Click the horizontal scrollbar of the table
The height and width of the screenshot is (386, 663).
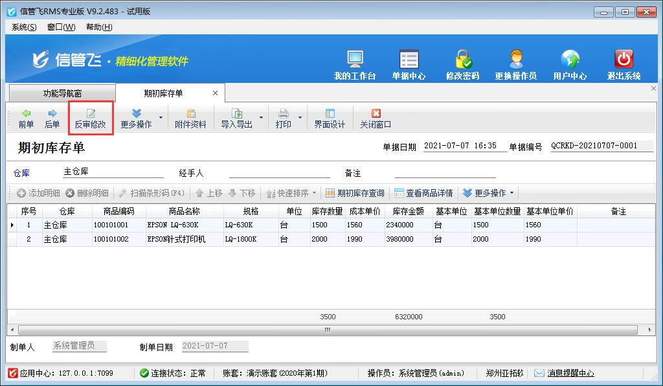(x=327, y=330)
